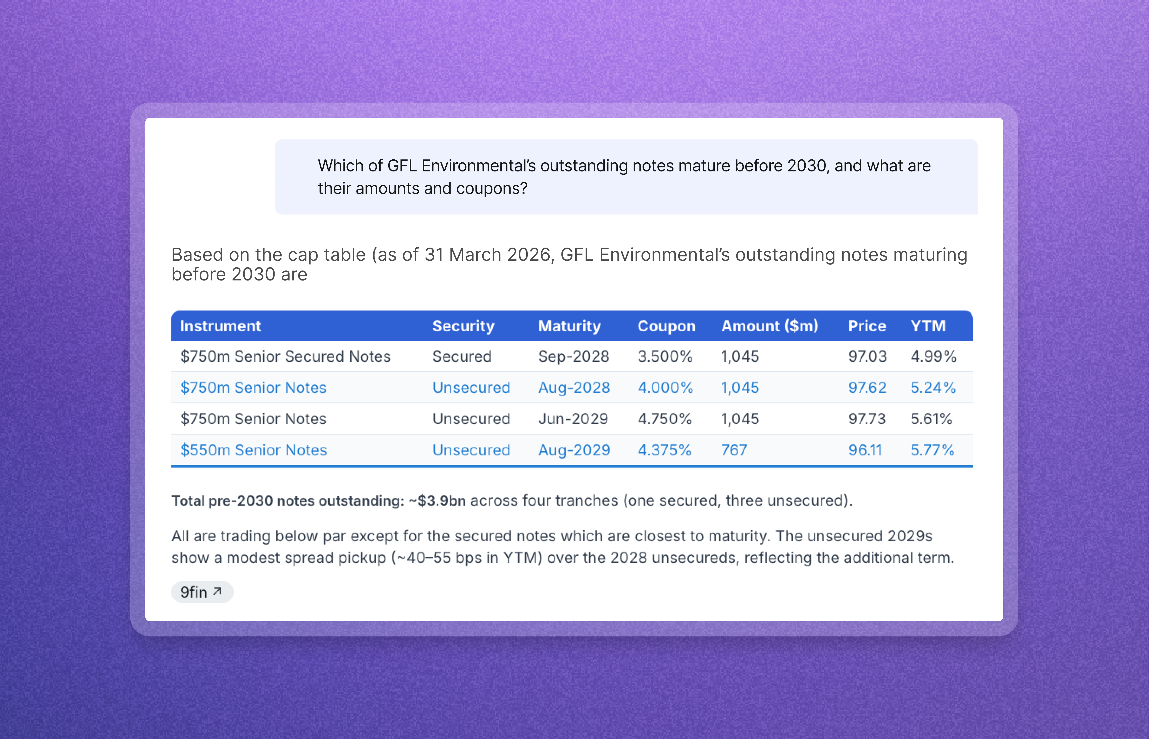The image size is (1149, 739).
Task: Select the $750m Senior Secured Notes row
Action: coord(572,356)
